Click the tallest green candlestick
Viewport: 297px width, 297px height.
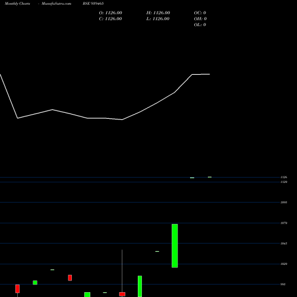(x=175, y=246)
